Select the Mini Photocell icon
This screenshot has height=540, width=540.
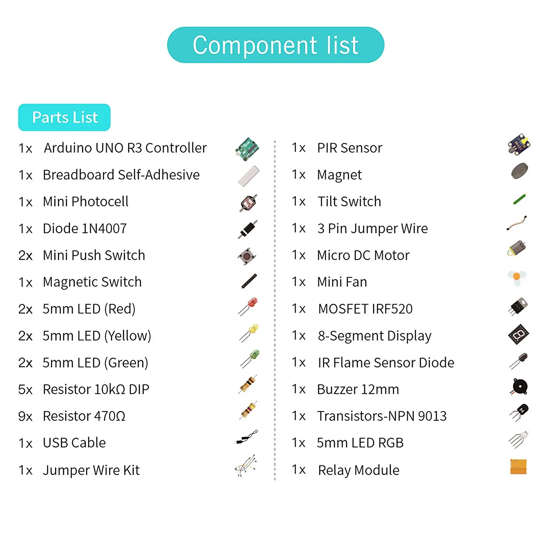point(248,203)
